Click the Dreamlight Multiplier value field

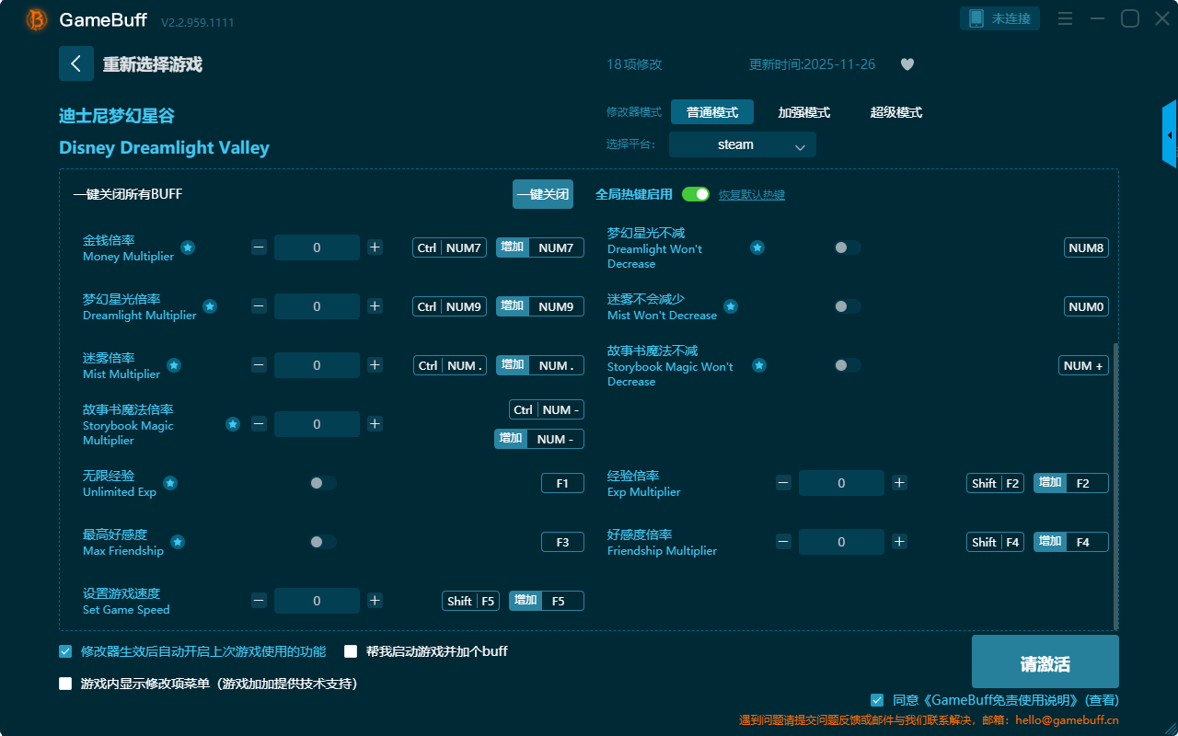[317, 306]
